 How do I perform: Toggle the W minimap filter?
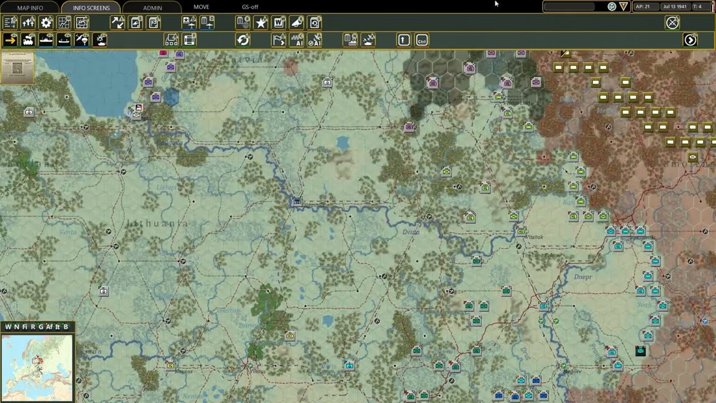click(x=8, y=327)
